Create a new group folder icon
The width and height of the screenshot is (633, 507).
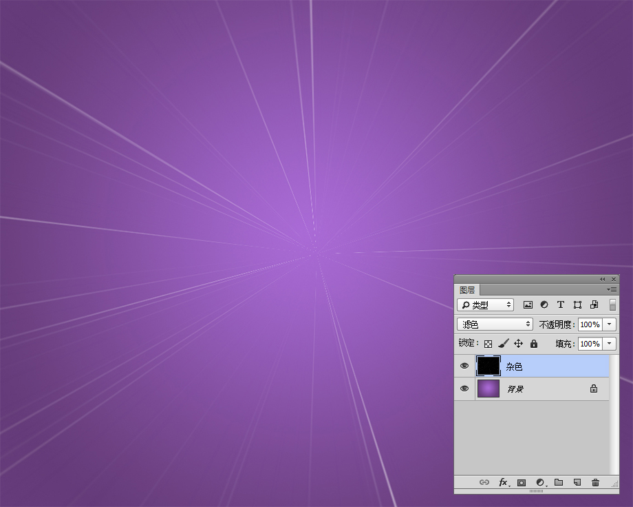pos(559,482)
